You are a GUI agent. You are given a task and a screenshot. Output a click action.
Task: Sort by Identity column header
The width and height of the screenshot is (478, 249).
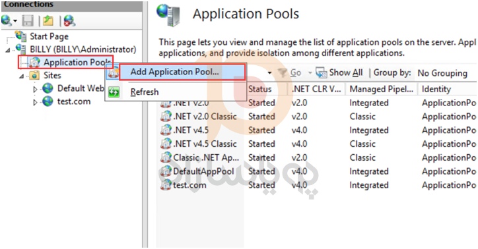436,89
